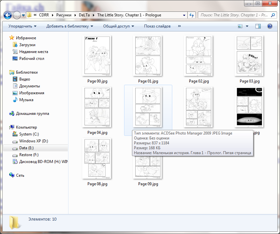Open the Музыка library
Viewport: 280px width, 234px height.
pos(26,100)
